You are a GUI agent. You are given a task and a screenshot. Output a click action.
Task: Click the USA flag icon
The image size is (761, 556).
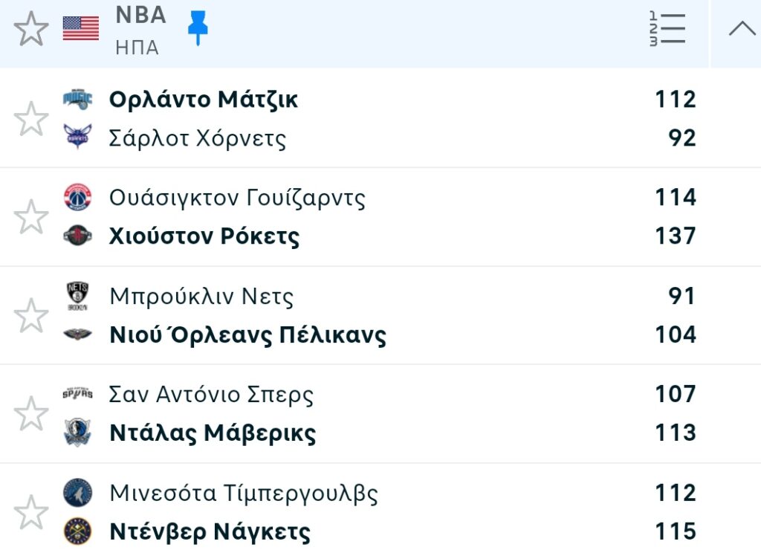point(80,29)
